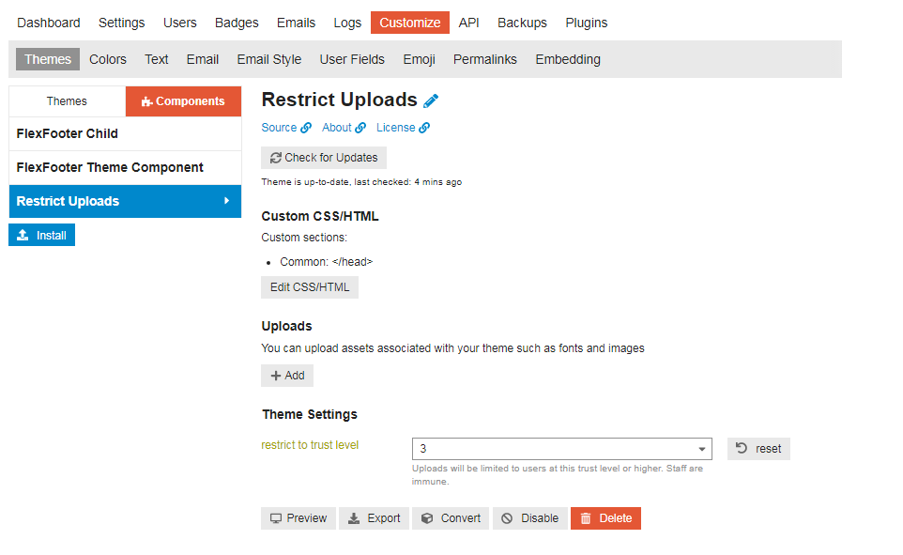Click the cube icon on Convert

coord(427,518)
